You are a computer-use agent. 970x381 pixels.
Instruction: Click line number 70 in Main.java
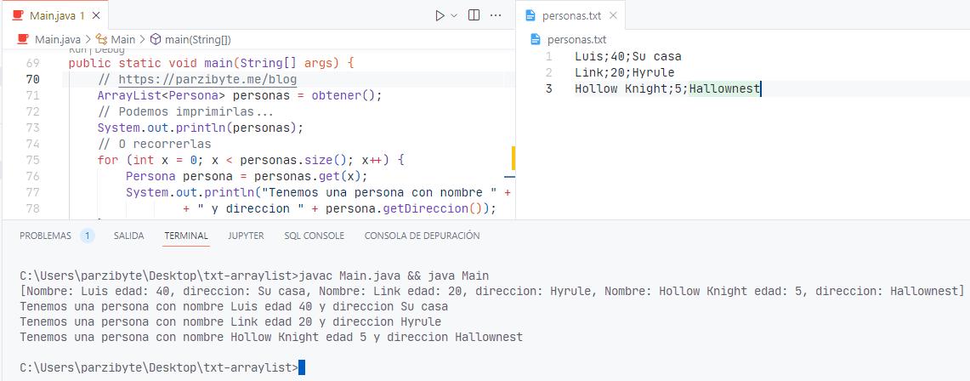coord(33,79)
